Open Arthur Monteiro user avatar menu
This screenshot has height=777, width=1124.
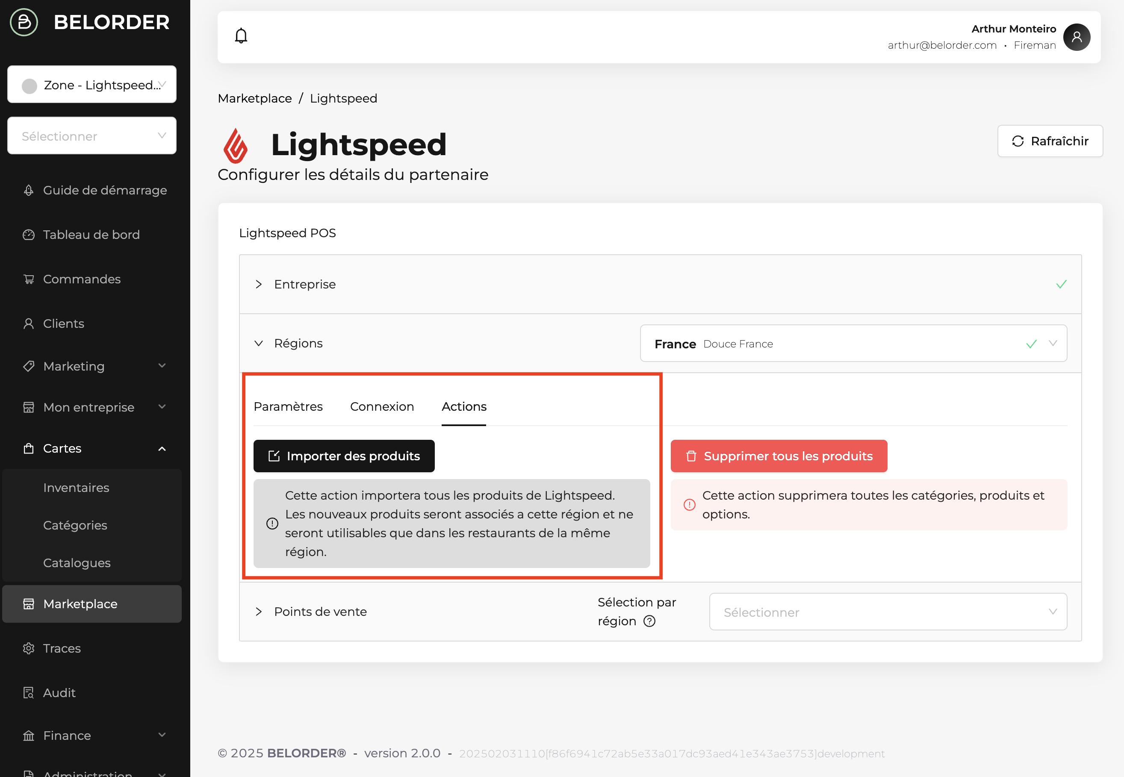[x=1076, y=37]
